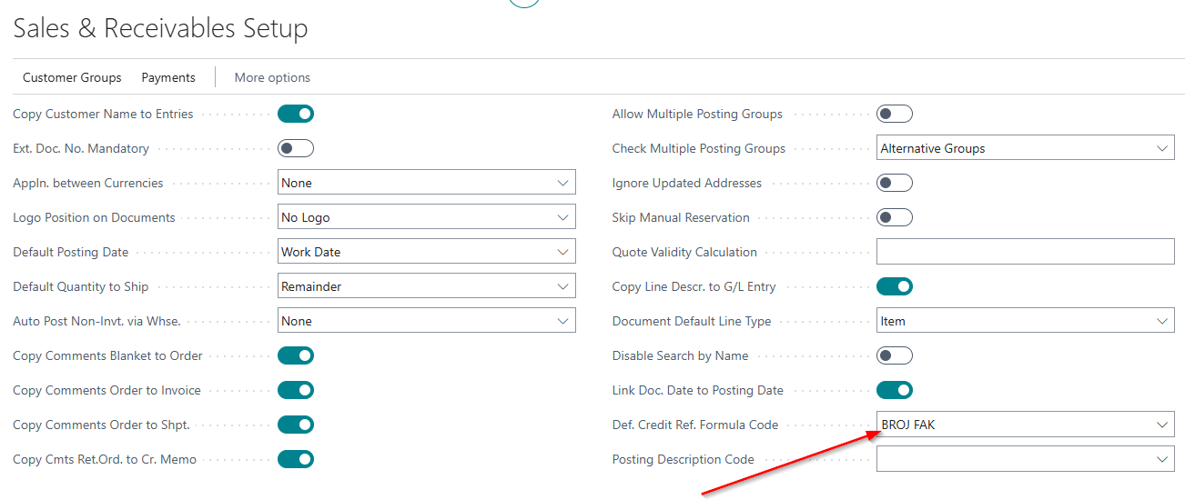This screenshot has width=1185, height=500.
Task: Disable Copy Line Descr. to G/L Entry
Action: coord(894,286)
